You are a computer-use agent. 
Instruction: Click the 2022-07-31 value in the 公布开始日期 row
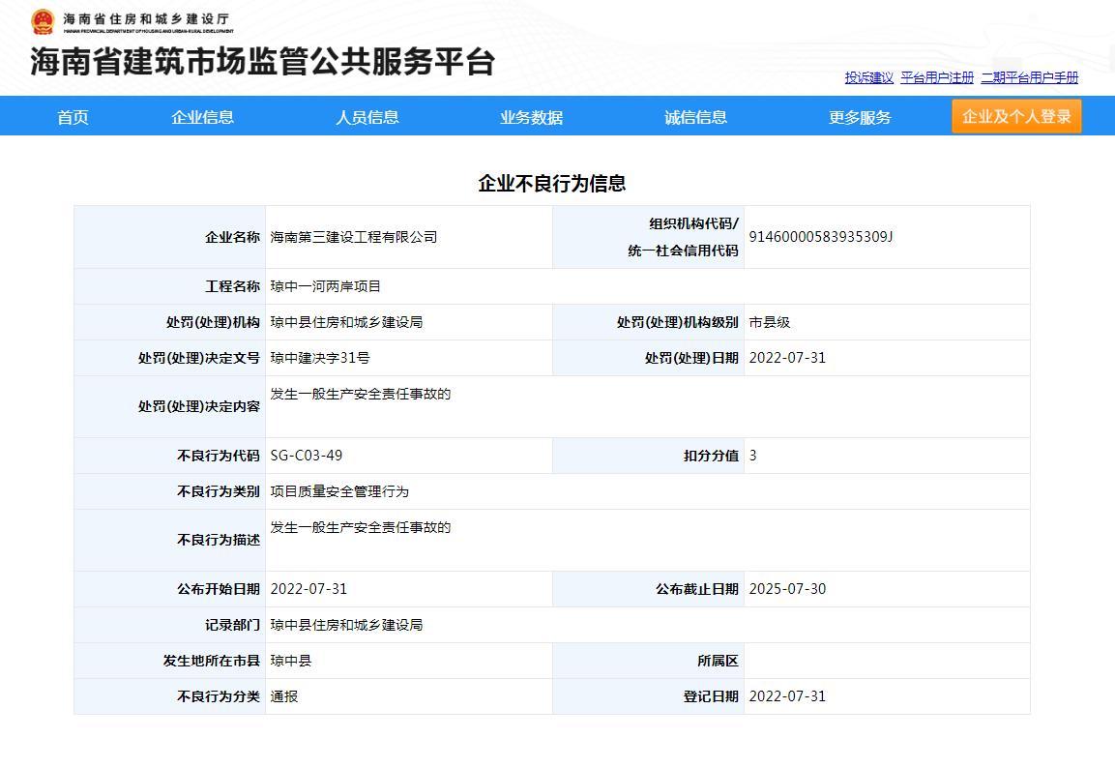tap(308, 589)
